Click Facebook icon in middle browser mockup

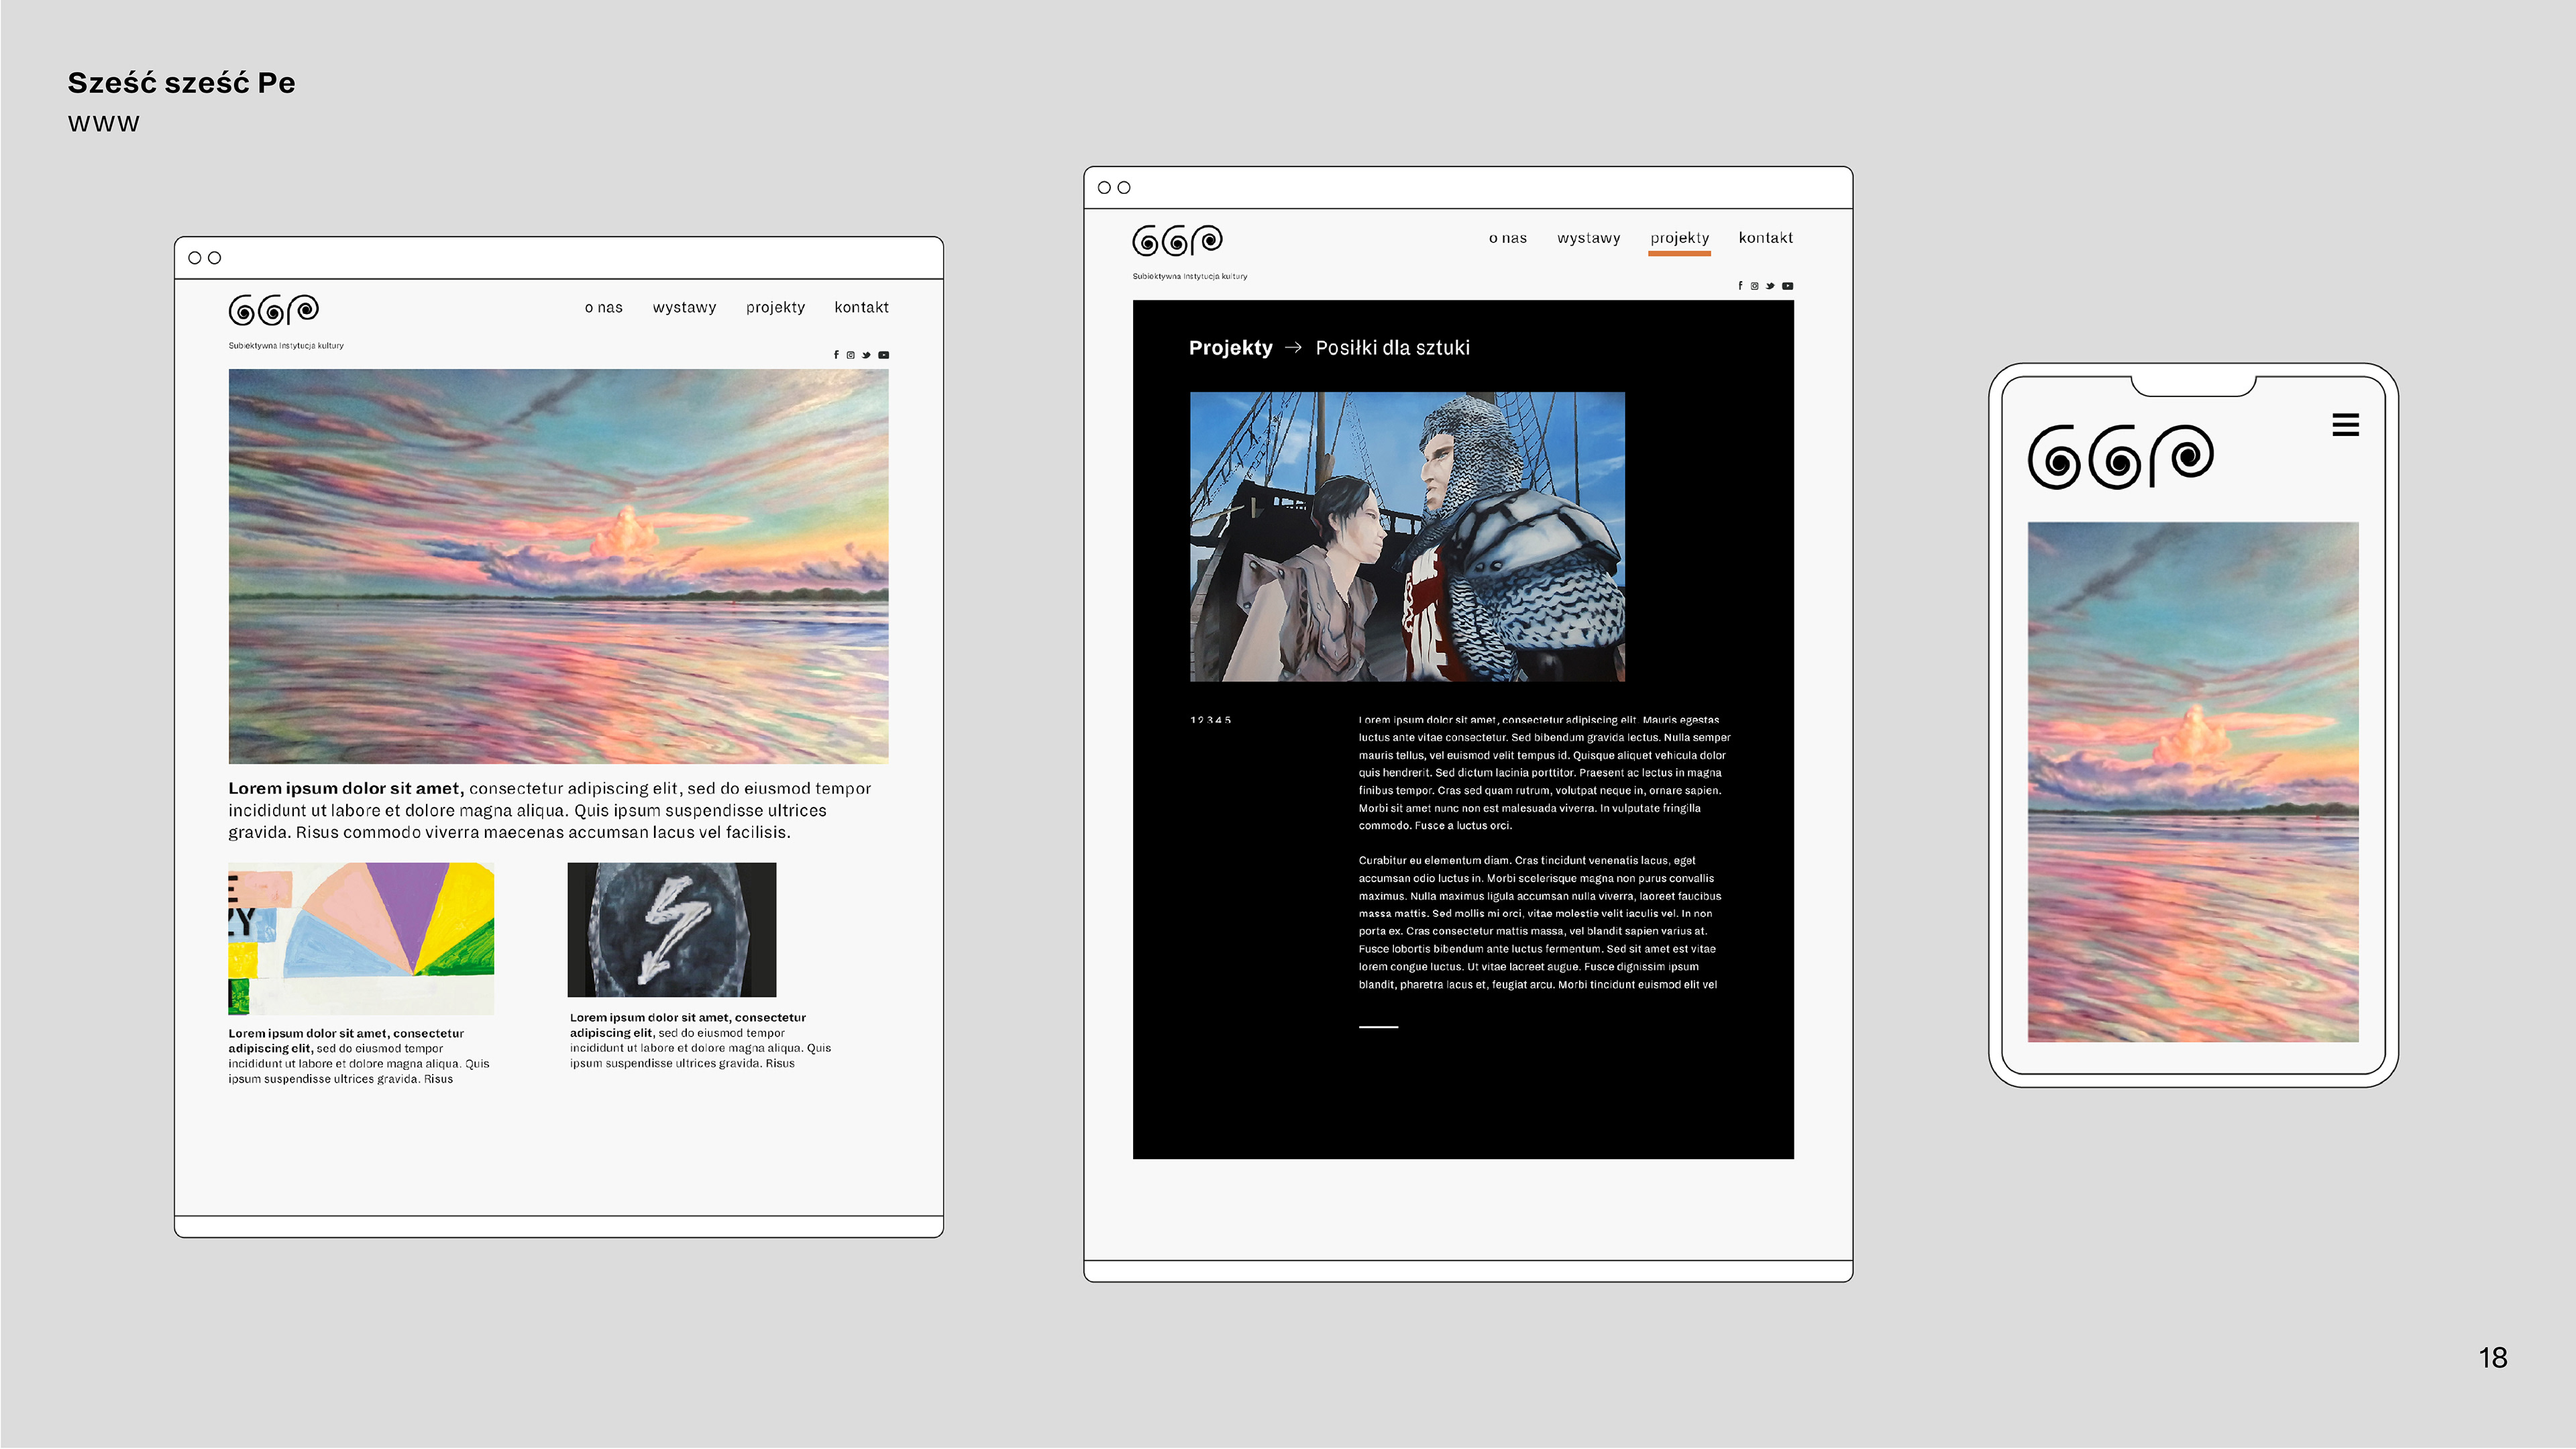click(x=1740, y=286)
